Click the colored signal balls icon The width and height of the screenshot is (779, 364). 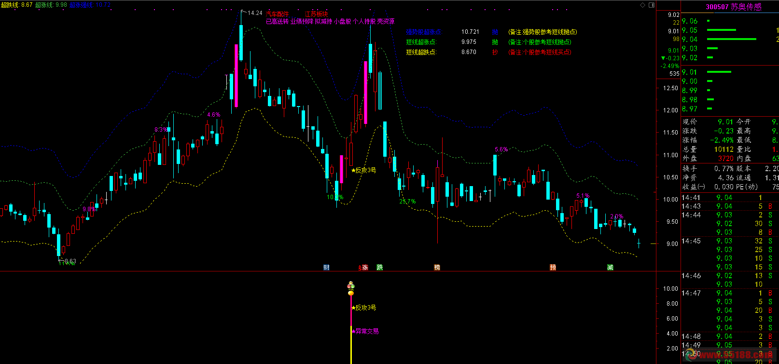coord(351,289)
